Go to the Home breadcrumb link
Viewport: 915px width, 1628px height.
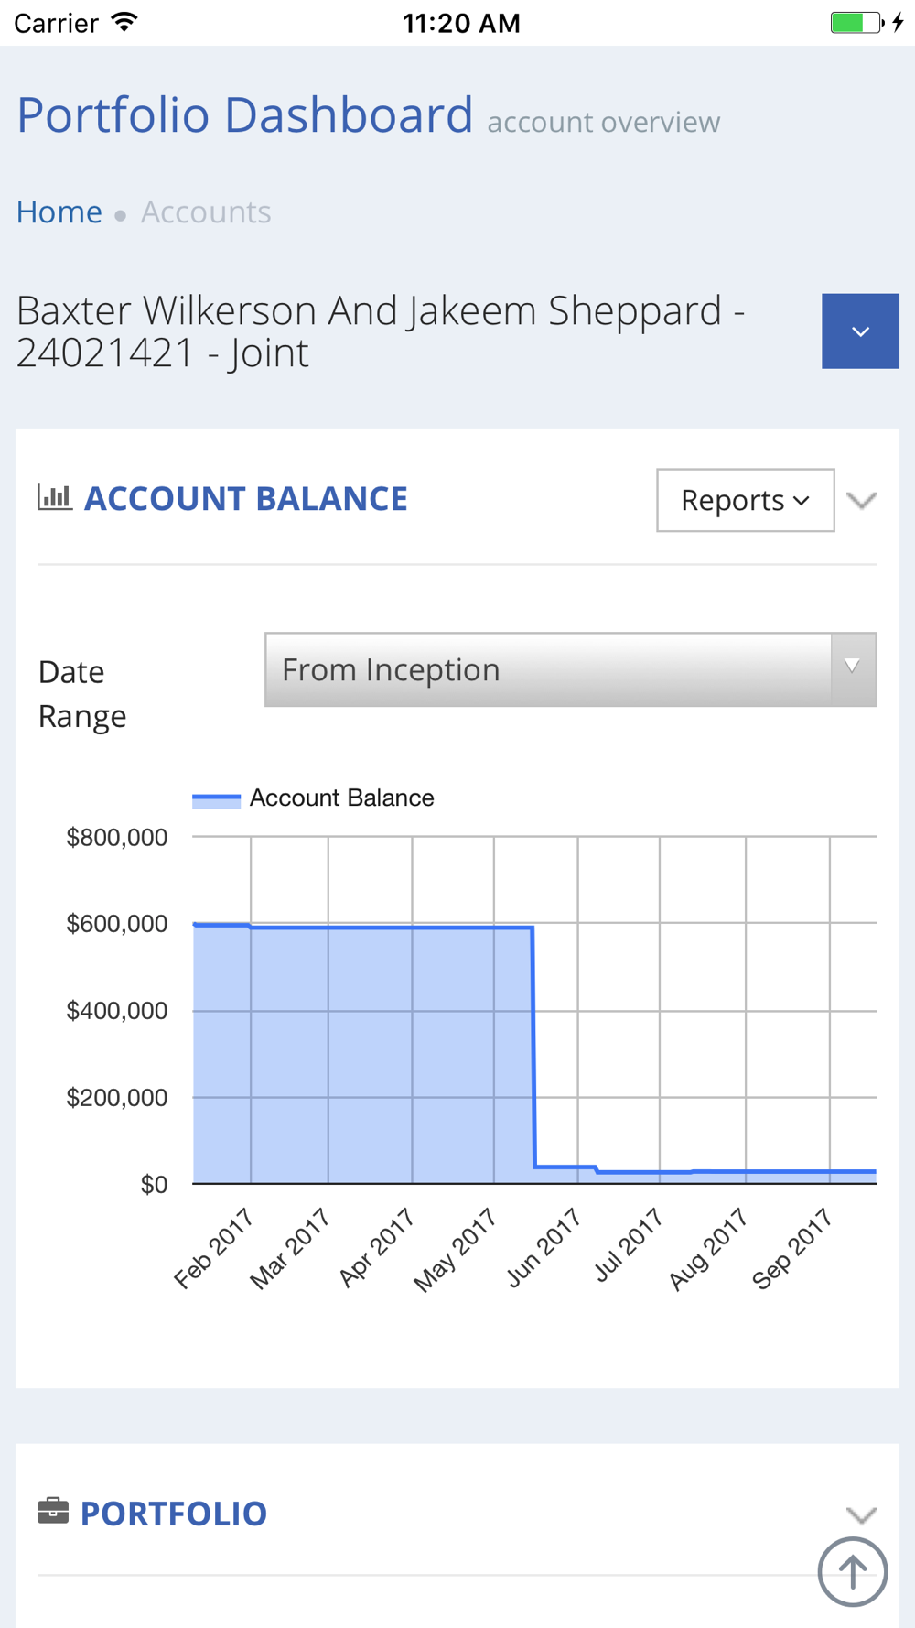pyautogui.click(x=59, y=212)
